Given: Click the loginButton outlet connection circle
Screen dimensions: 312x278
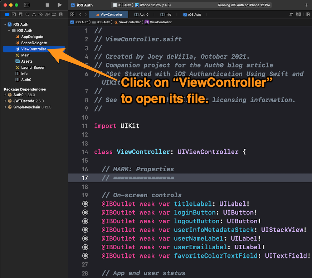Looking at the screenshot, I should [85, 213].
